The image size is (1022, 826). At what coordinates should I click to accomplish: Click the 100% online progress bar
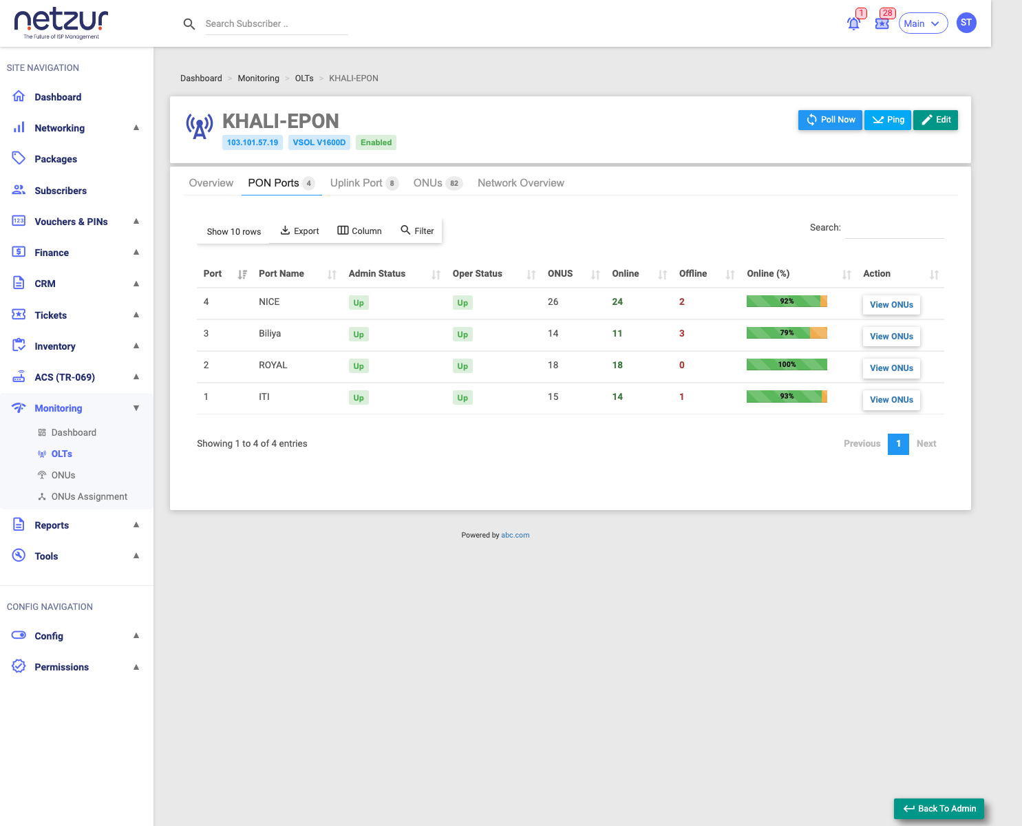(787, 364)
